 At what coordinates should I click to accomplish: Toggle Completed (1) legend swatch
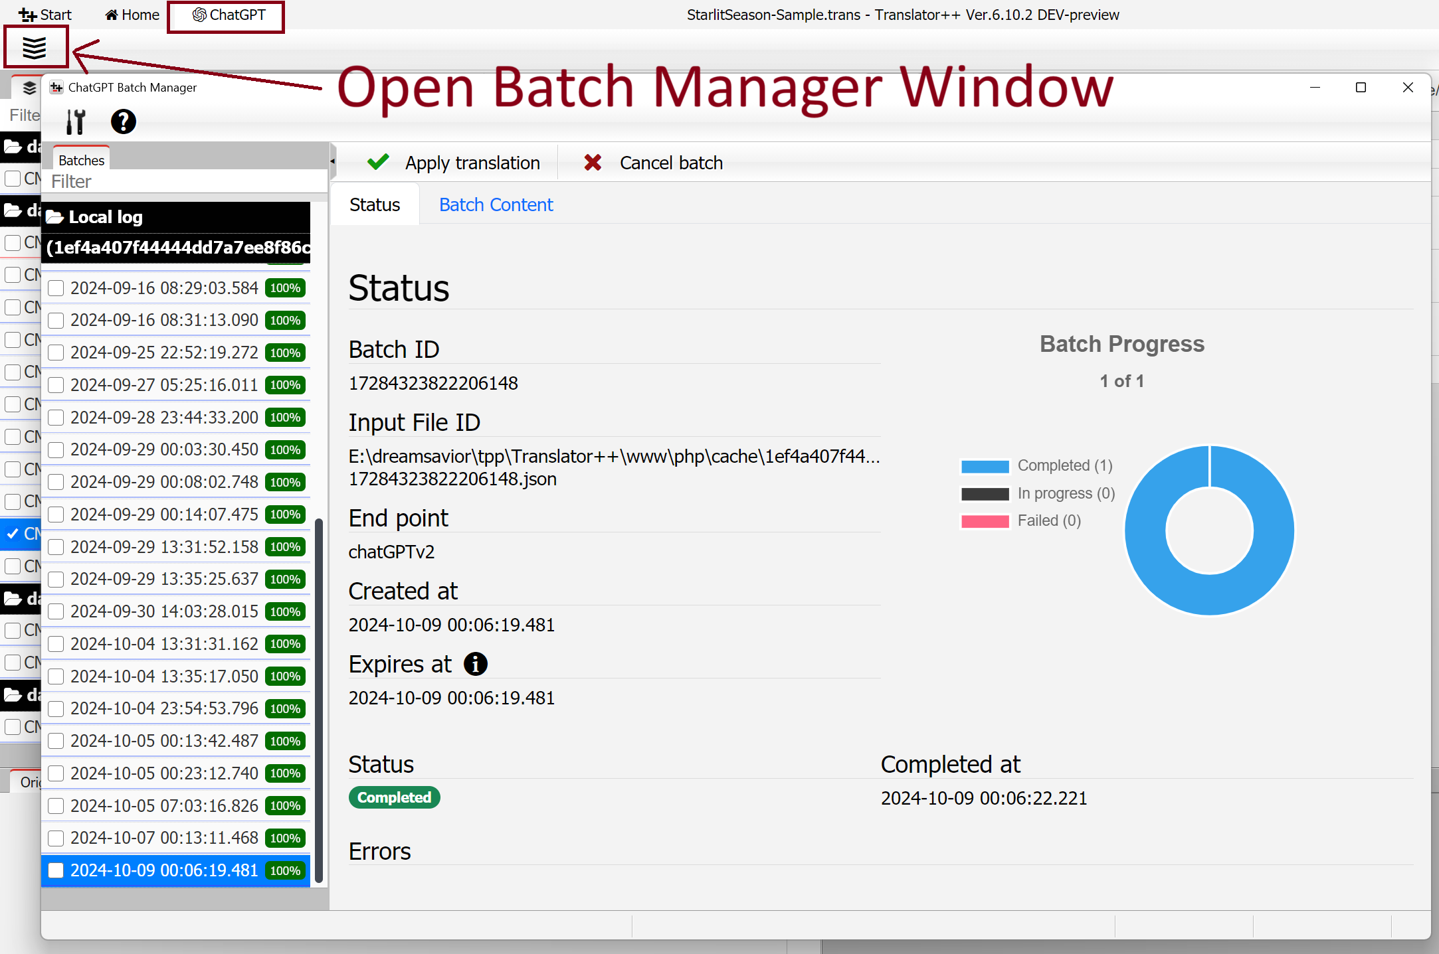pyautogui.click(x=985, y=466)
